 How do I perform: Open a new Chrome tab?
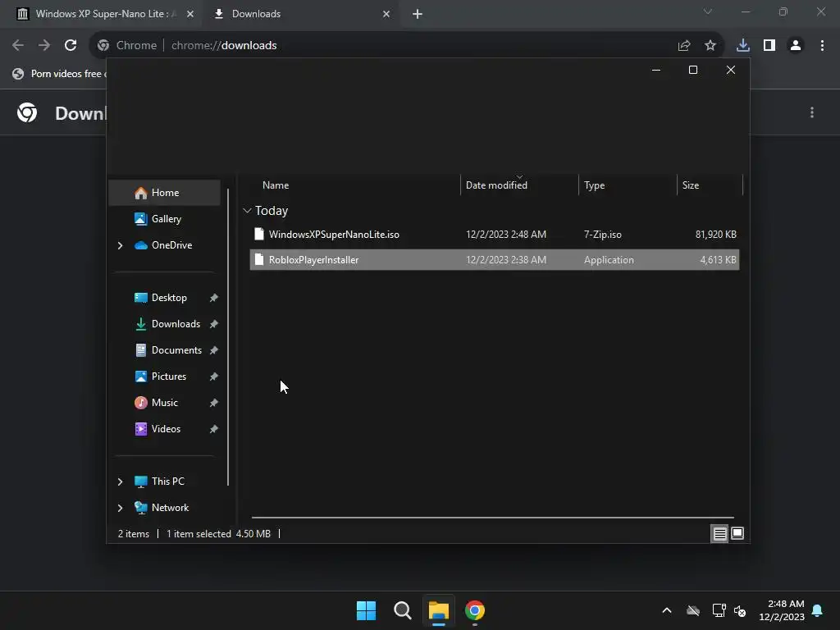click(418, 14)
